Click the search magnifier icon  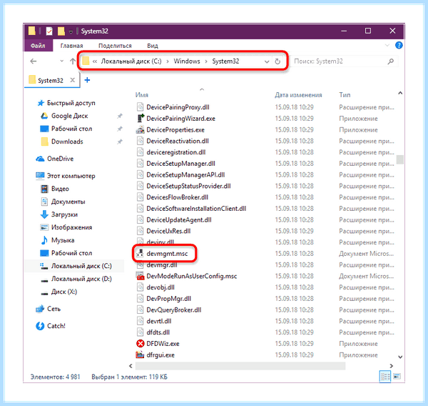(x=391, y=61)
